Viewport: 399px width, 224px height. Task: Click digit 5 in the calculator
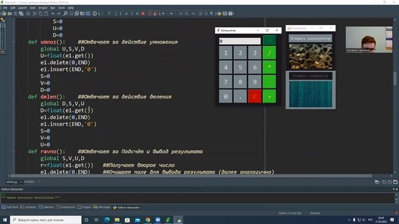[x=240, y=67]
